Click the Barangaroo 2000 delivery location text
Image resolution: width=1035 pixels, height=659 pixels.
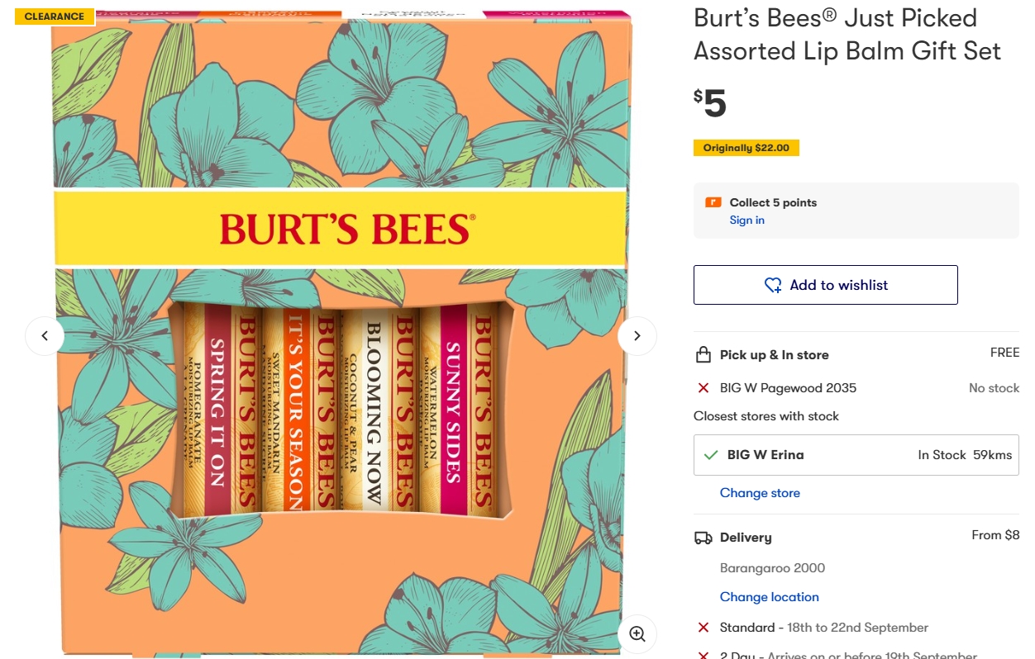(772, 568)
